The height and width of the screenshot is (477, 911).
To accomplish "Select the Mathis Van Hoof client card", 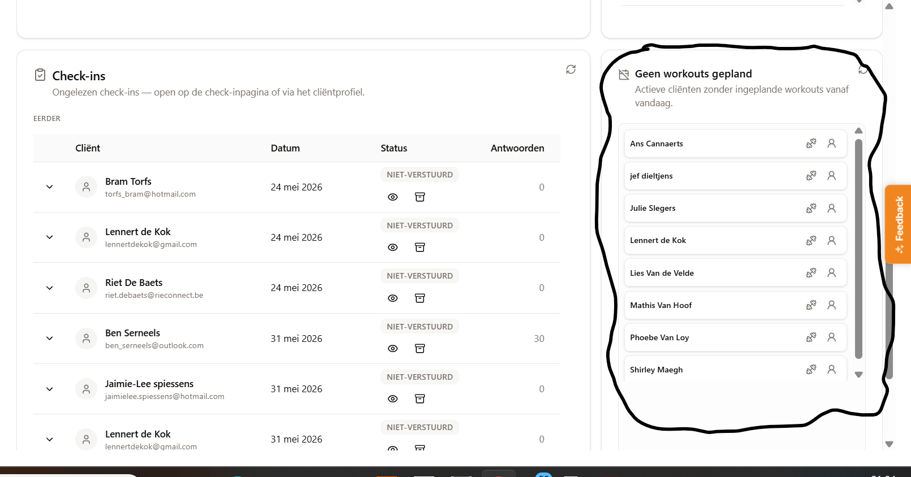I will pyautogui.click(x=735, y=305).
